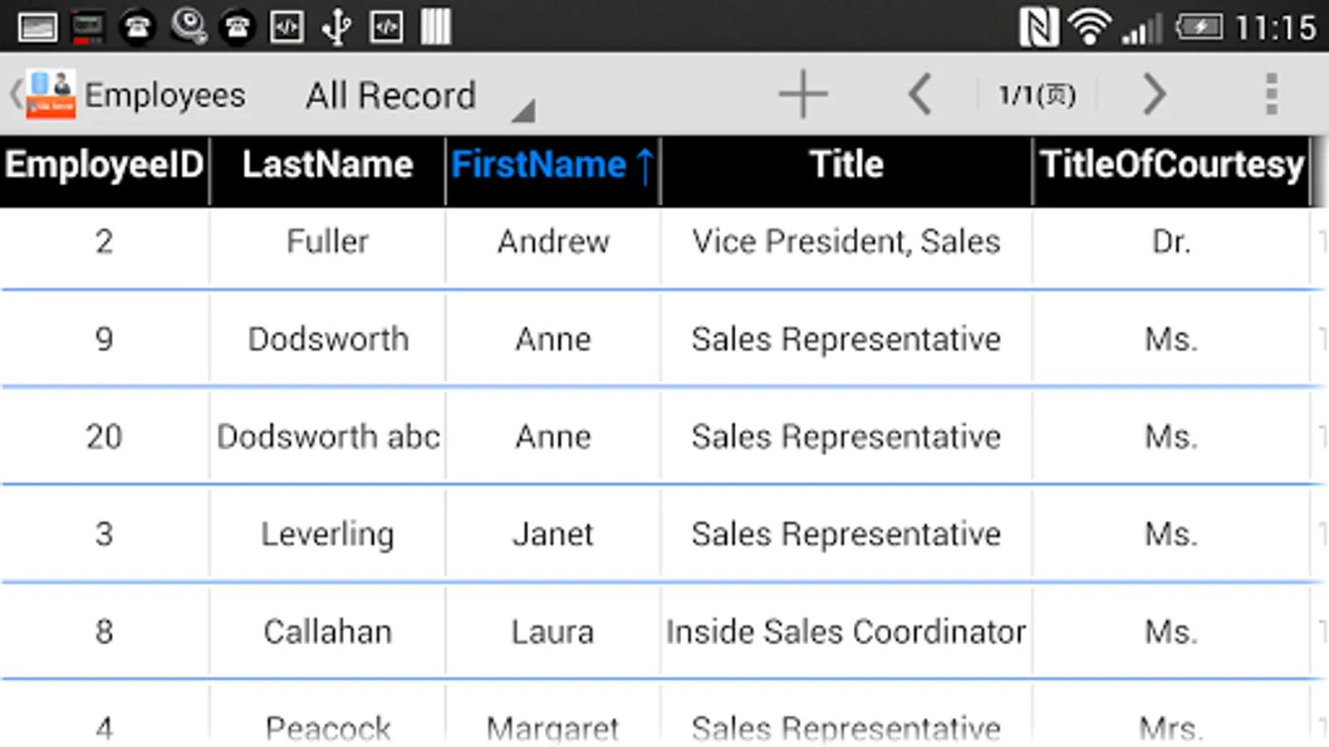Open the three-dot overflow menu
Image resolution: width=1329 pixels, height=747 pixels.
pos(1271,95)
